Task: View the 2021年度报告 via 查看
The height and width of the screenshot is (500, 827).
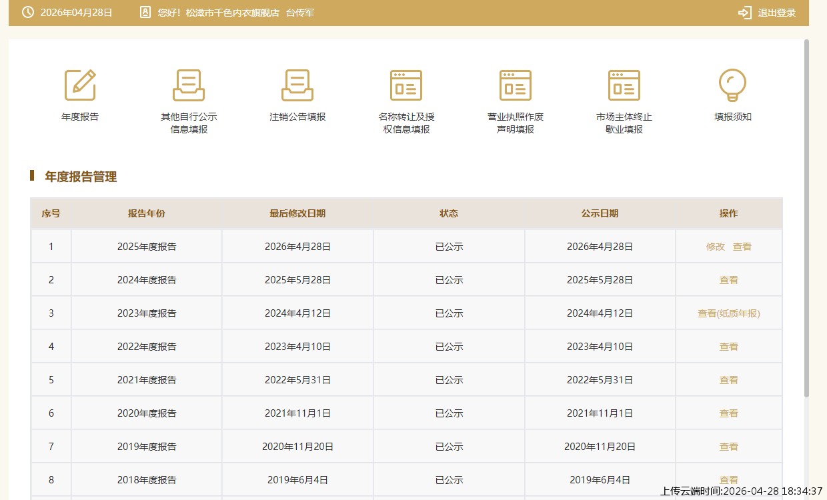Action: (x=728, y=380)
